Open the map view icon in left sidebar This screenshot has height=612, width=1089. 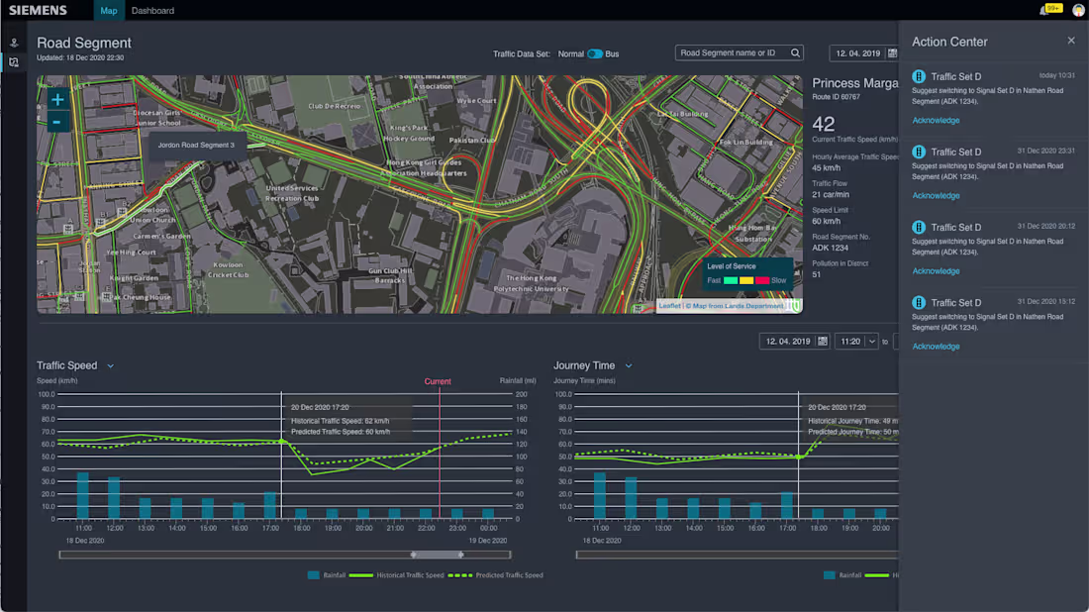(x=14, y=61)
